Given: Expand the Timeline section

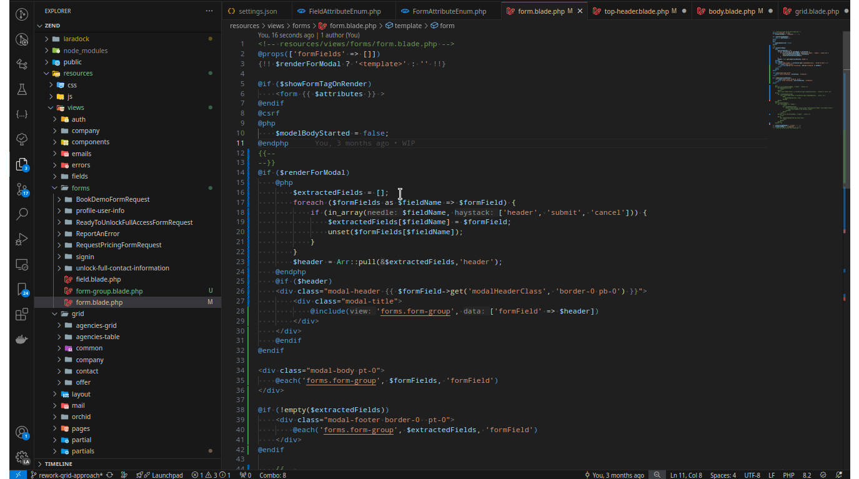Looking at the screenshot, I should (x=58, y=464).
